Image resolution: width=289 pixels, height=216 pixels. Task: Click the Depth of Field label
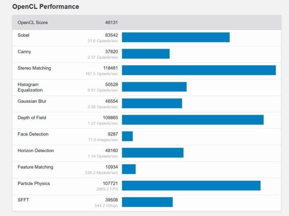(x=32, y=118)
